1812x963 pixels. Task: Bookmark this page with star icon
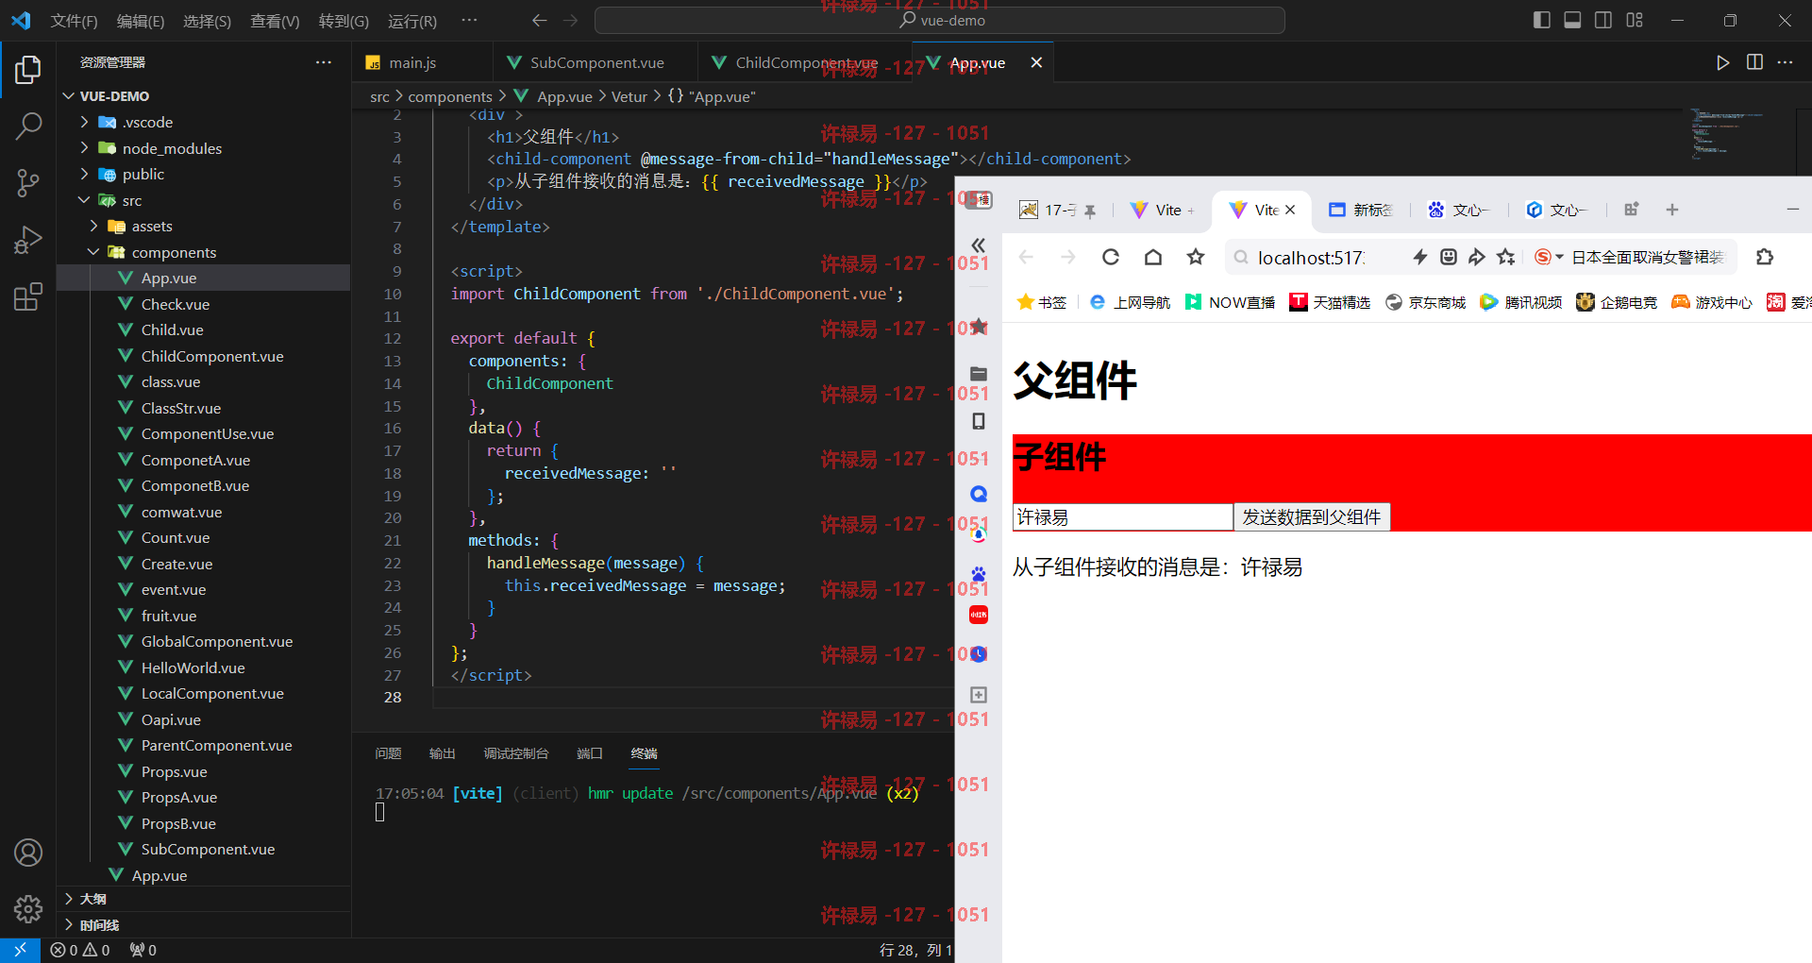click(x=1196, y=257)
